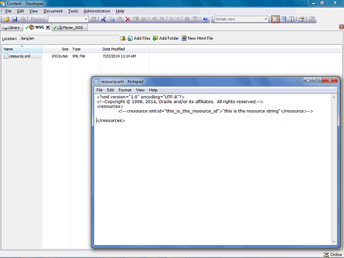
Task: Click the Notepad scrollbar down arrow
Action: click(x=334, y=242)
